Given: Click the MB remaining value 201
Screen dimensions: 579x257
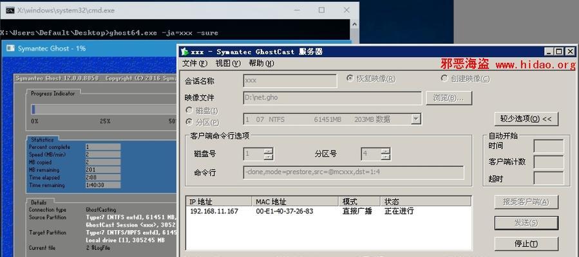Looking at the screenshot, I should point(102,170).
